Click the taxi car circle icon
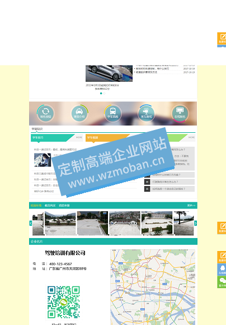The image size is (226, 325). [x=79, y=113]
